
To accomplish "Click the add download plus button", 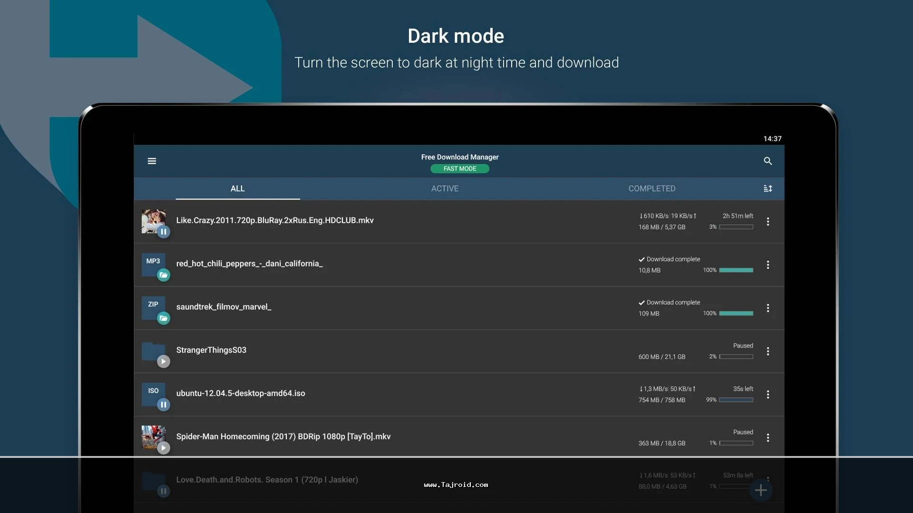I will (760, 490).
